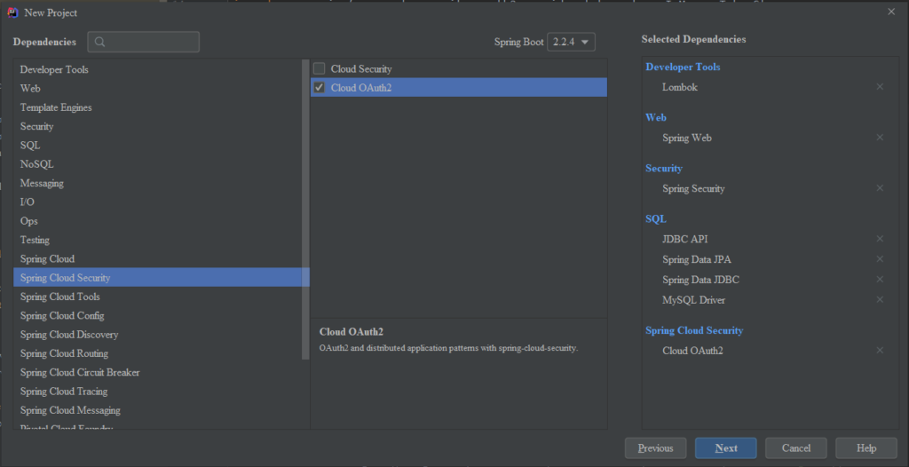Uncheck the Cloud OAuth2 checkbox
This screenshot has height=467, width=909.
(x=319, y=88)
